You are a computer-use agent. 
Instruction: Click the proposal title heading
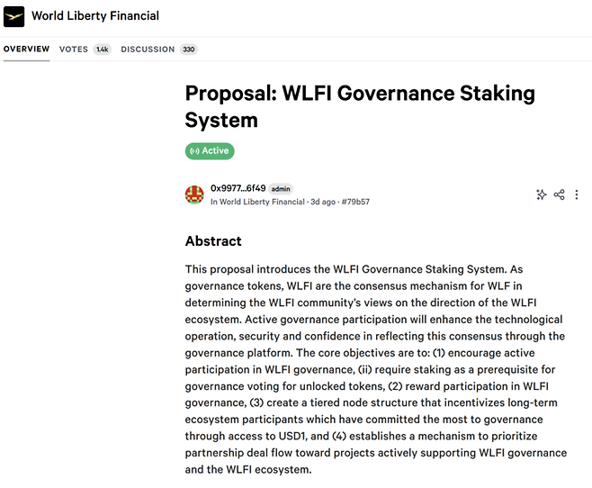tap(360, 106)
